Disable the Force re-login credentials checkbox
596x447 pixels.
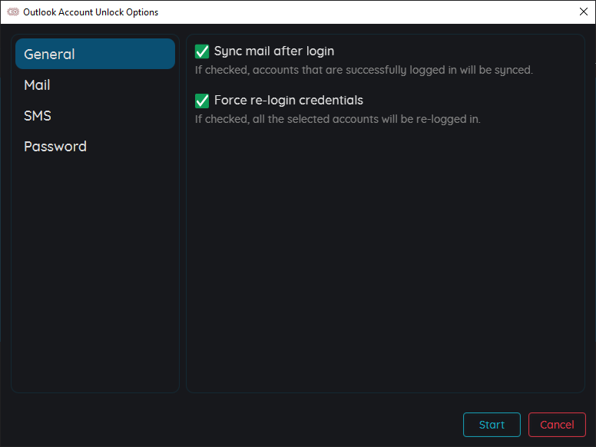202,101
